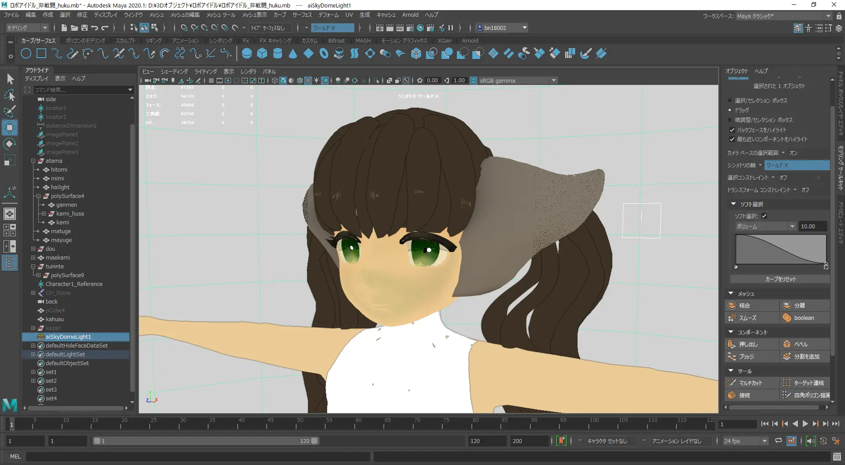Click the Reset Curve button
The image size is (845, 465).
pos(780,279)
